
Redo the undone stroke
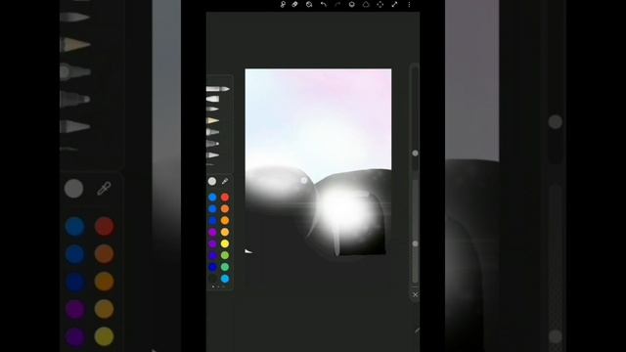[337, 4]
